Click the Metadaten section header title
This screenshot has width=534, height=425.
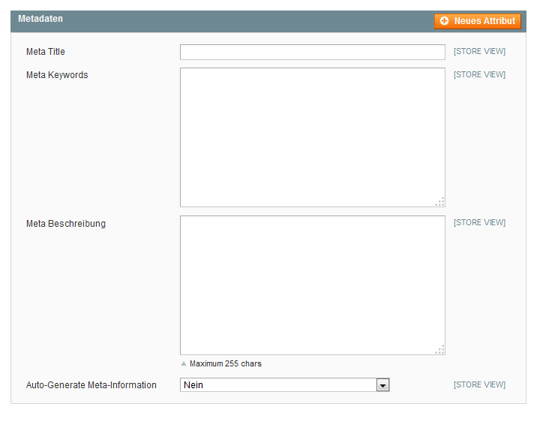(40, 19)
